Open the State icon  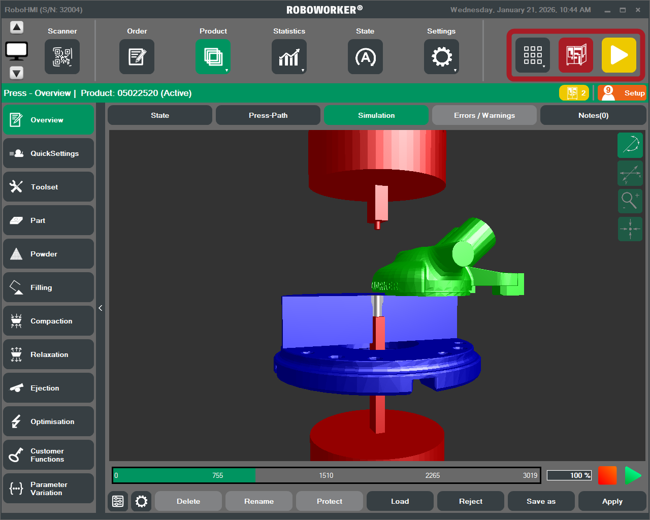point(365,56)
